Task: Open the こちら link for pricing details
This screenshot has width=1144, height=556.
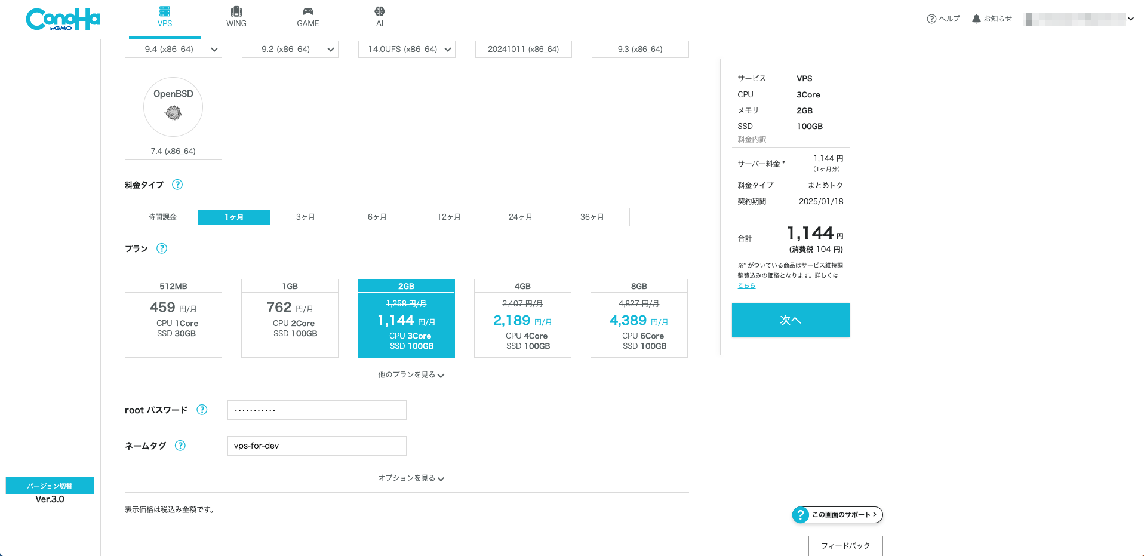Action: (x=746, y=285)
